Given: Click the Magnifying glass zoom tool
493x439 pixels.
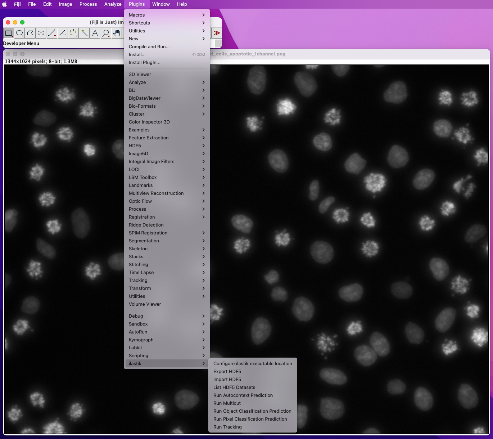Looking at the screenshot, I should 106,33.
